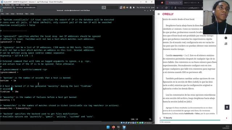Go back in the browser
This screenshot has width=232, height=130.
point(158,8)
